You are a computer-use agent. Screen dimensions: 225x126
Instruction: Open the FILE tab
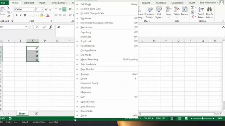click(x=3, y=3)
